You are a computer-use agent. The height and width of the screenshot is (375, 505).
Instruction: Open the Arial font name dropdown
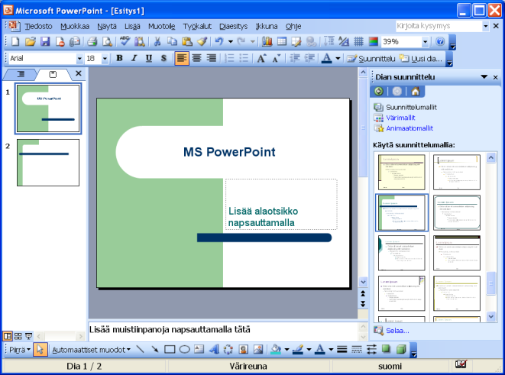[79, 59]
